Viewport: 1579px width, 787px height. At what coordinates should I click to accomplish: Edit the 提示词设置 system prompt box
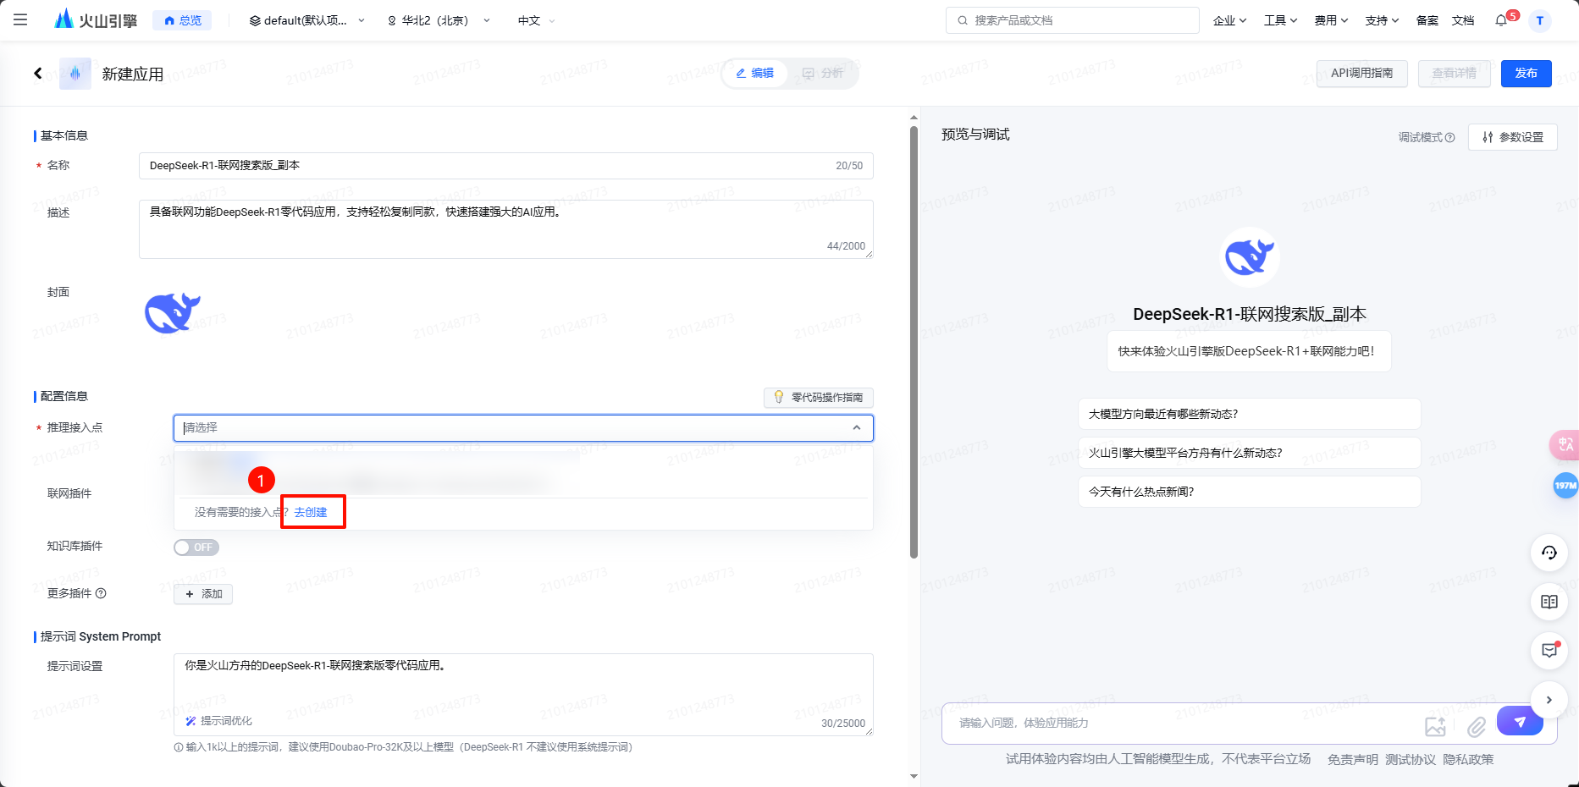tap(523, 694)
